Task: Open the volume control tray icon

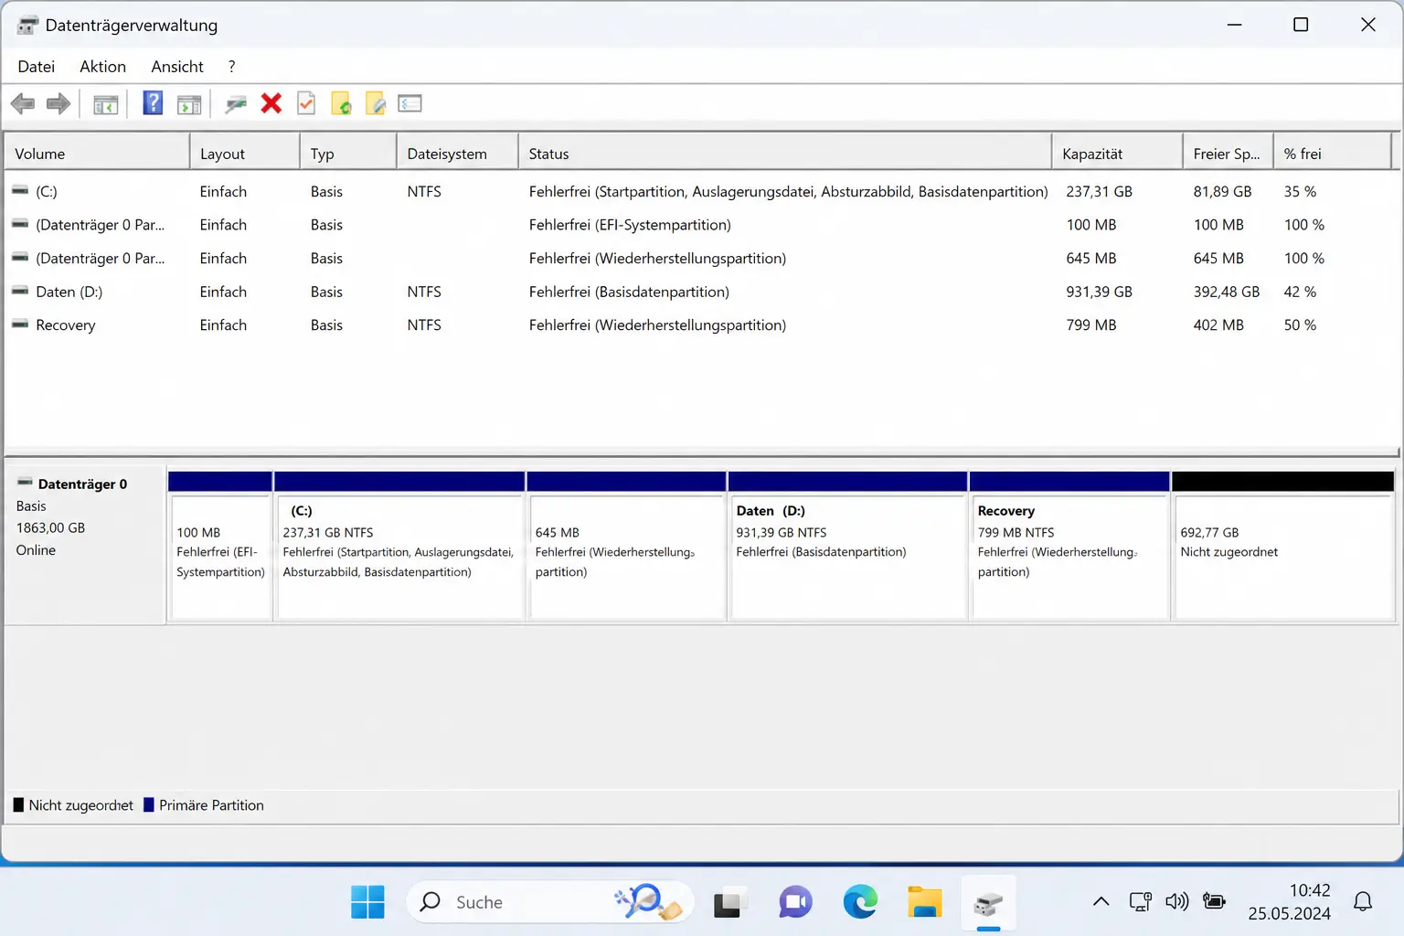Action: tap(1177, 902)
